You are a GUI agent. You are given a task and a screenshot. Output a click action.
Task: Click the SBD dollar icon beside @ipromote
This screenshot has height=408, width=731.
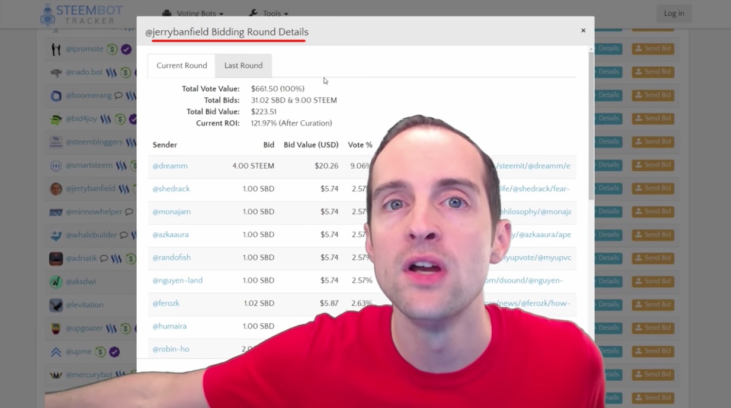tap(112, 49)
